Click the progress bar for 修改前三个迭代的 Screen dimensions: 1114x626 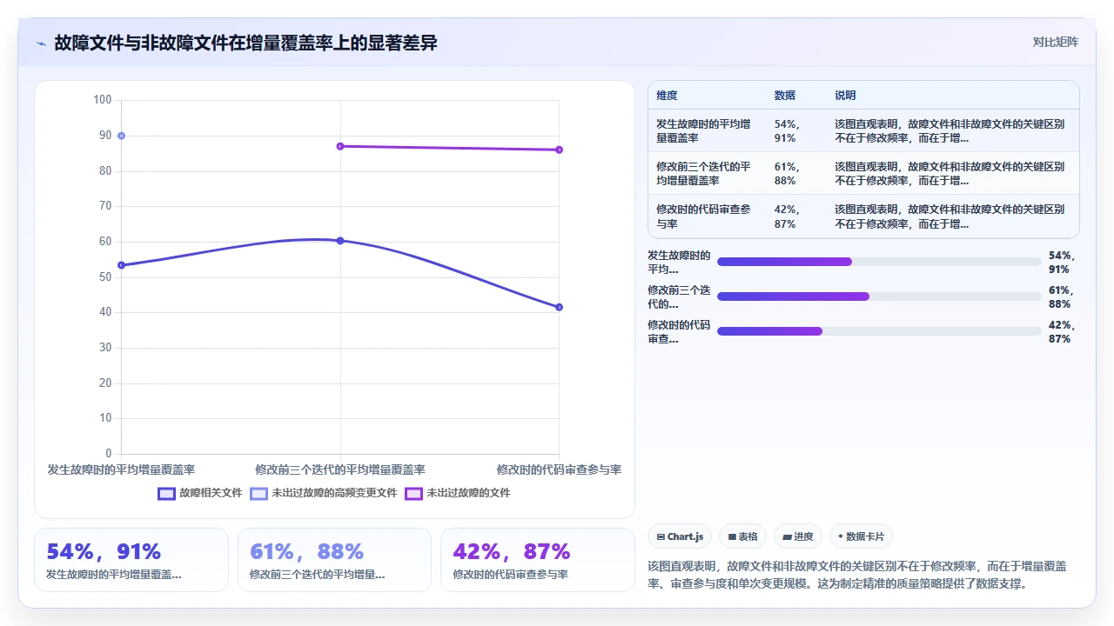pos(879,296)
